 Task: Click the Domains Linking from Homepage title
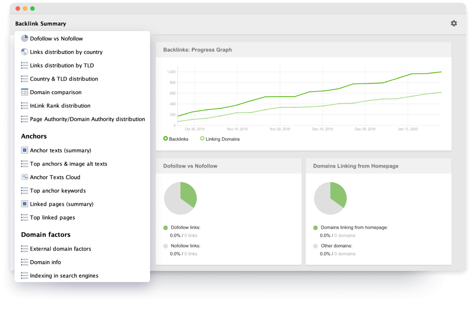355,166
